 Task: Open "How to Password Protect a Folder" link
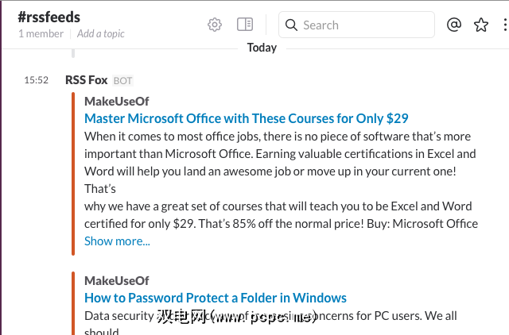pos(215,298)
